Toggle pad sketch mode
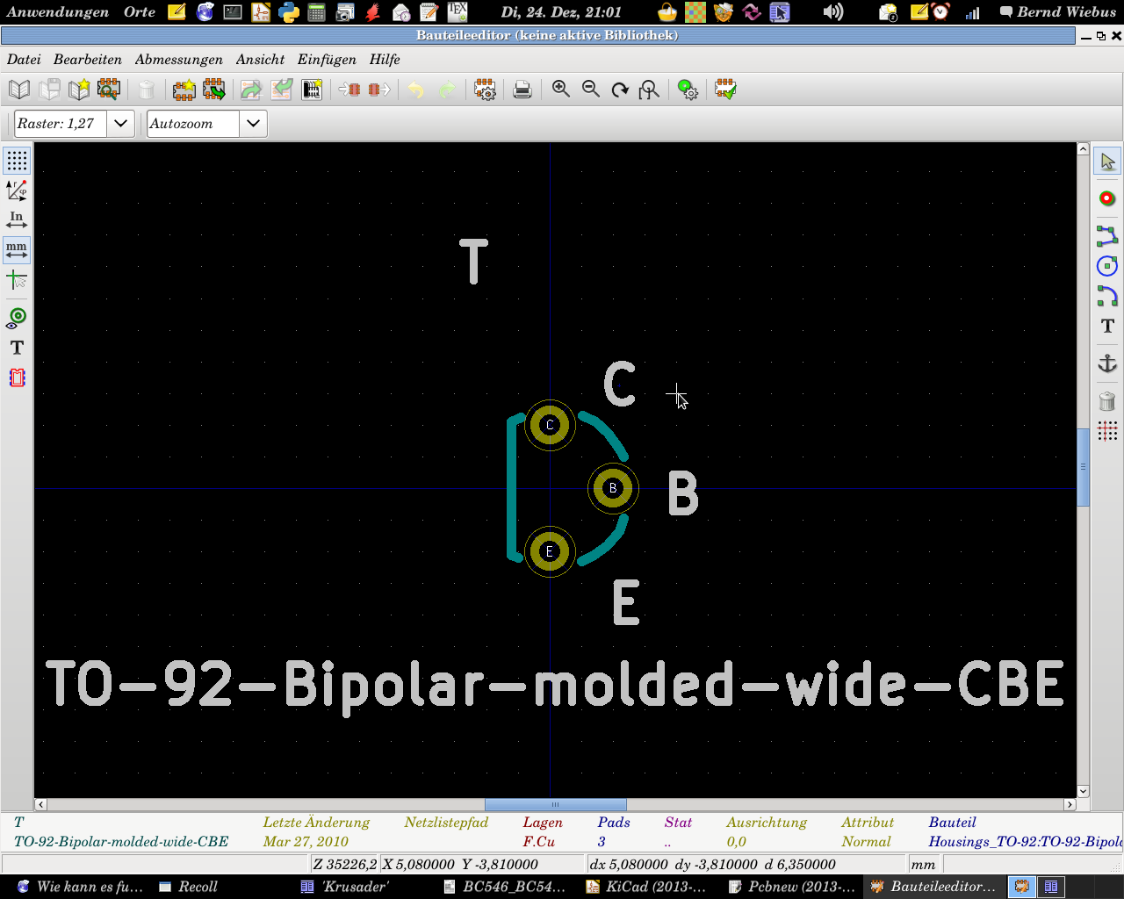The width and height of the screenshot is (1124, 899). coord(17,318)
